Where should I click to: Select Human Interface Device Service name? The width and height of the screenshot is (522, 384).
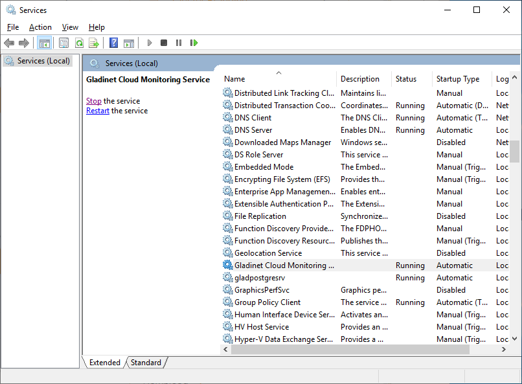point(284,315)
